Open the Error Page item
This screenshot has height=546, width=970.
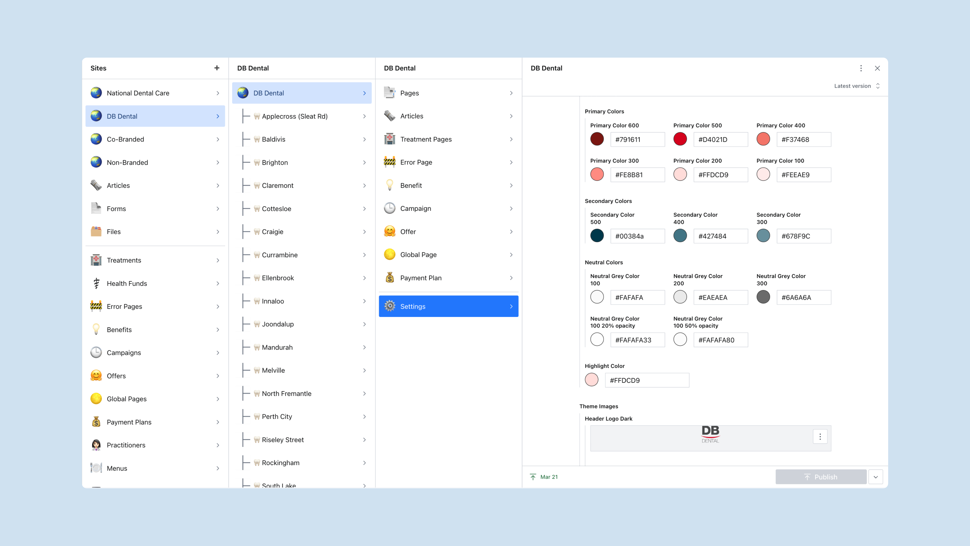(448, 162)
